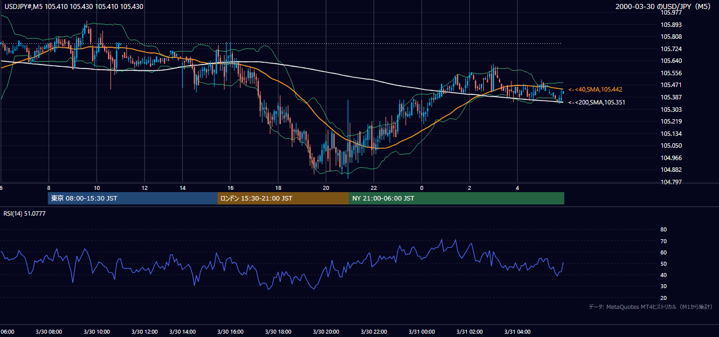This screenshot has width=719, height=337.
Task: Click the RSI scale value 40
Action: coord(663,275)
